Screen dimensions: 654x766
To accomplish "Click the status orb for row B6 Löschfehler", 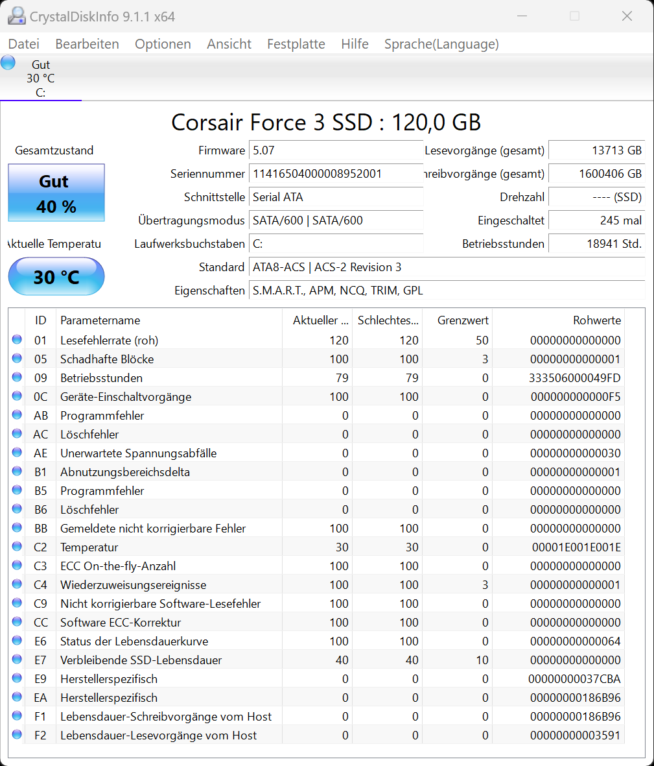I will pos(17,509).
